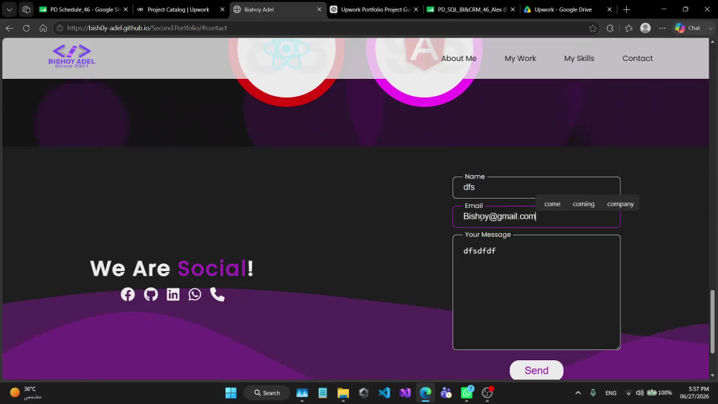Click the browser address bar URL
This screenshot has height=404, width=718.
pyautogui.click(x=146, y=28)
